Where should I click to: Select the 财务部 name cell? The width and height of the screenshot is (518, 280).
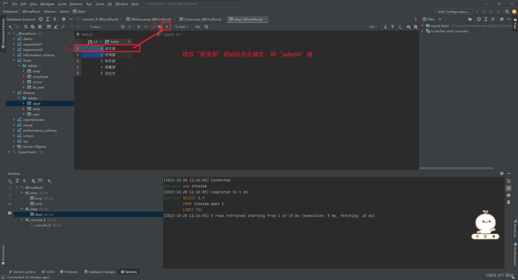[118, 61]
